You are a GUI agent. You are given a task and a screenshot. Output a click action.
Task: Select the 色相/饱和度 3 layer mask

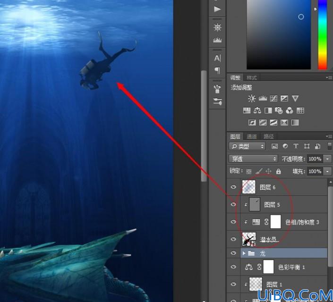click(275, 222)
